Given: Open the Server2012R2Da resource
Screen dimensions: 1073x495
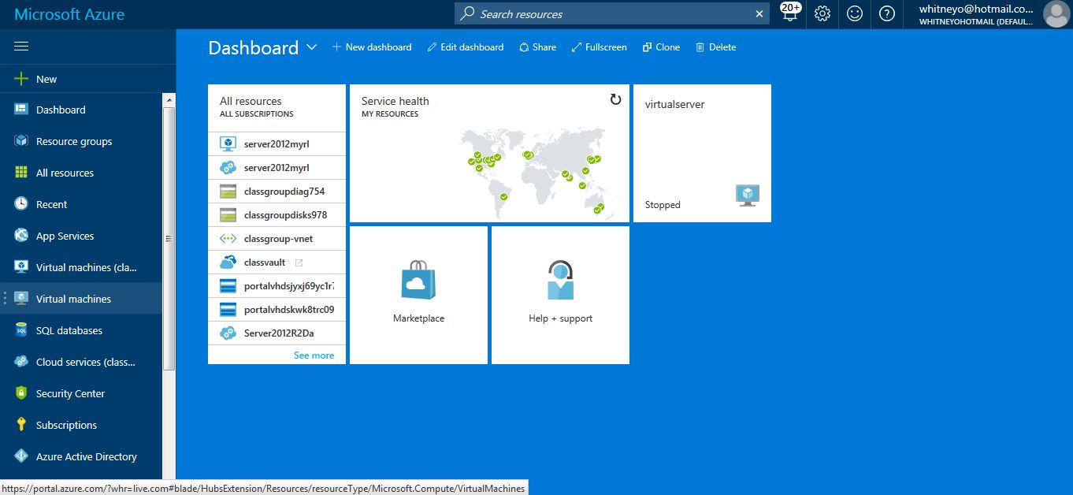Looking at the screenshot, I should [277, 333].
